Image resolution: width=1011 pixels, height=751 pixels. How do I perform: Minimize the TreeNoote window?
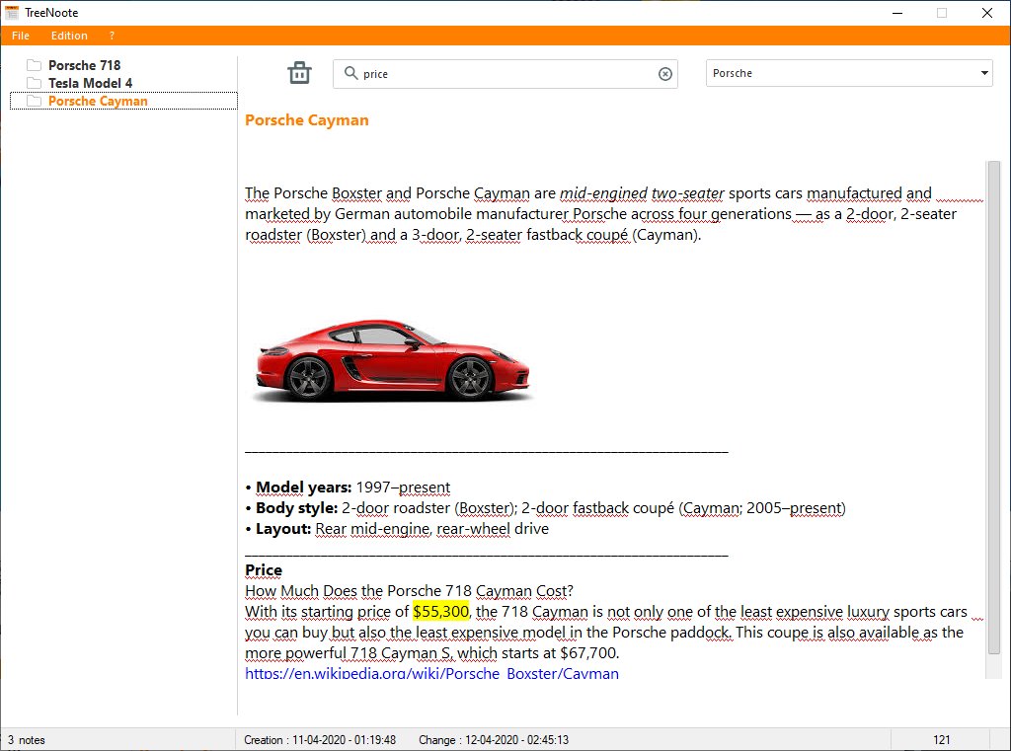(896, 13)
